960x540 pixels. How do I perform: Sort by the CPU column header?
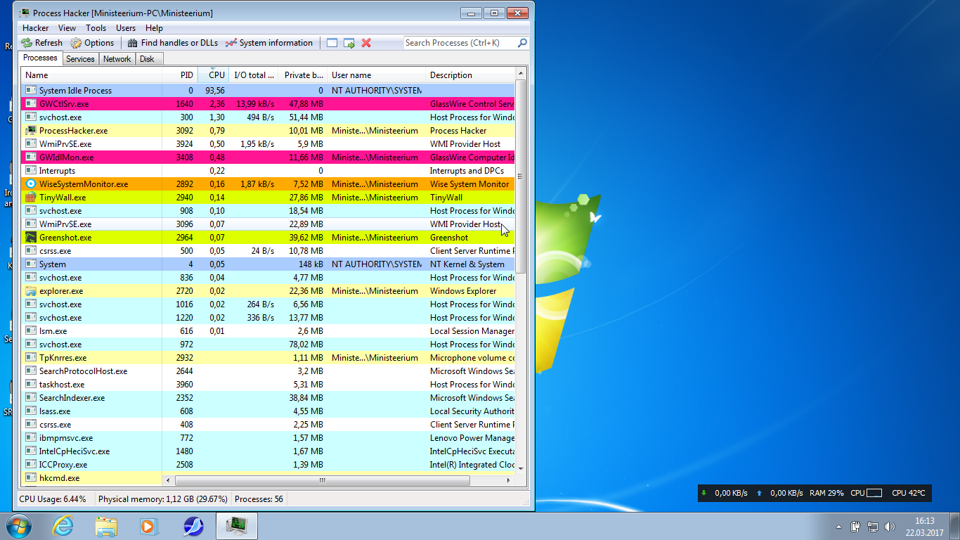pos(216,75)
